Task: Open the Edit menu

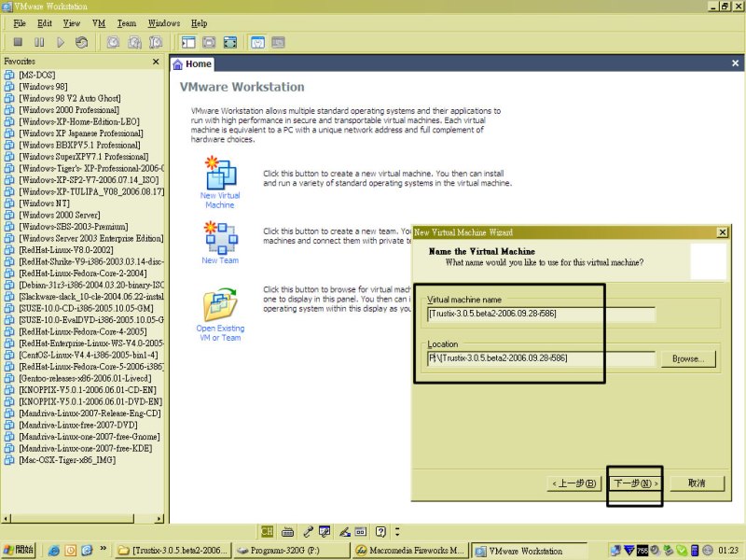Action: pyautogui.click(x=45, y=23)
